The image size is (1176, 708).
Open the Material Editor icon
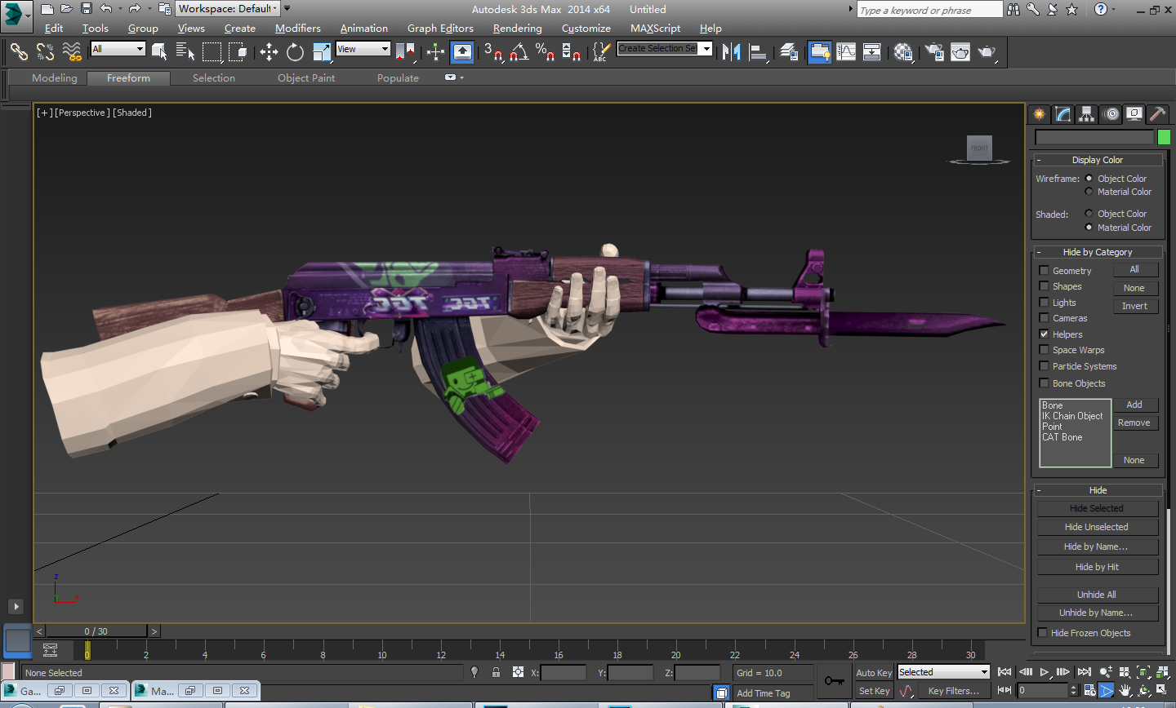pyautogui.click(x=903, y=52)
